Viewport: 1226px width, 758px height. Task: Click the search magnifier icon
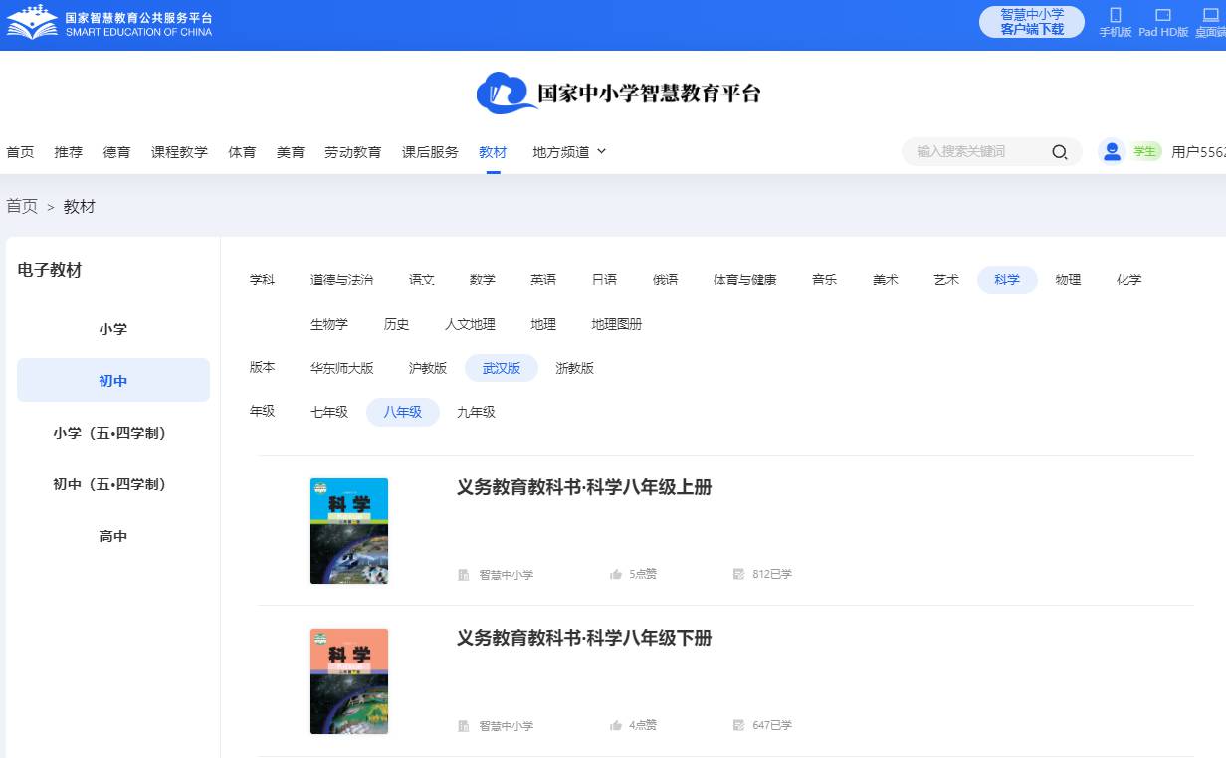coord(1060,152)
